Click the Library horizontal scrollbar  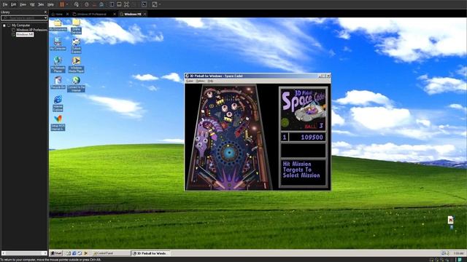pyautogui.click(x=24, y=253)
